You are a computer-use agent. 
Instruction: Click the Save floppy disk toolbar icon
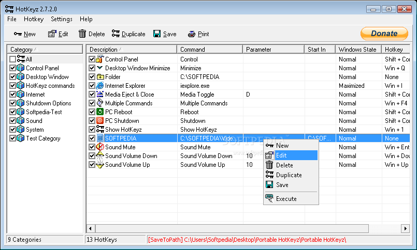tap(157, 34)
